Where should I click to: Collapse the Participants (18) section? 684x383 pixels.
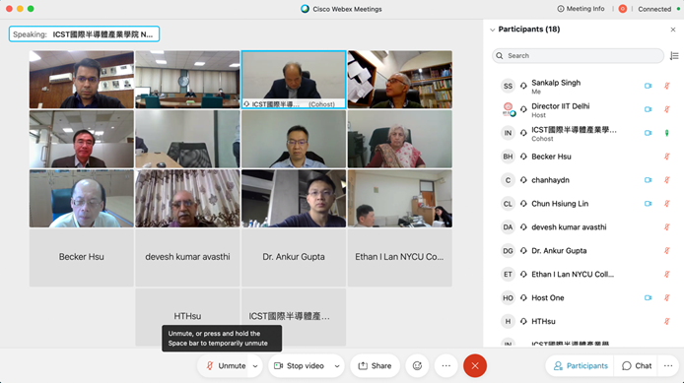tap(492, 30)
